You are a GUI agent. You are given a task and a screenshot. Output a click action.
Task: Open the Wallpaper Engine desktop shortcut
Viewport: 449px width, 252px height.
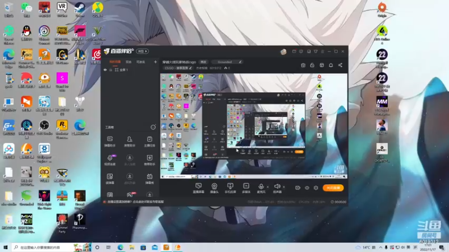tap(44, 153)
